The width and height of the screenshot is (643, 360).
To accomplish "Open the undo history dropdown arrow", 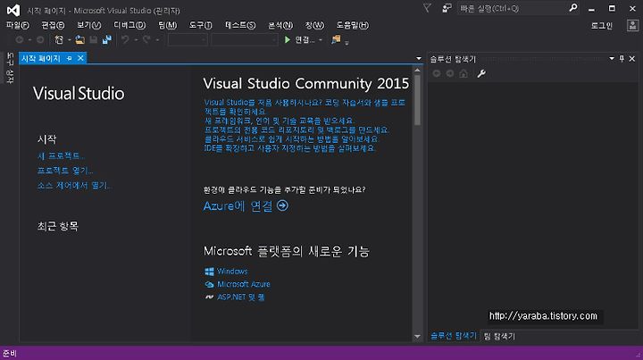I will coord(136,40).
